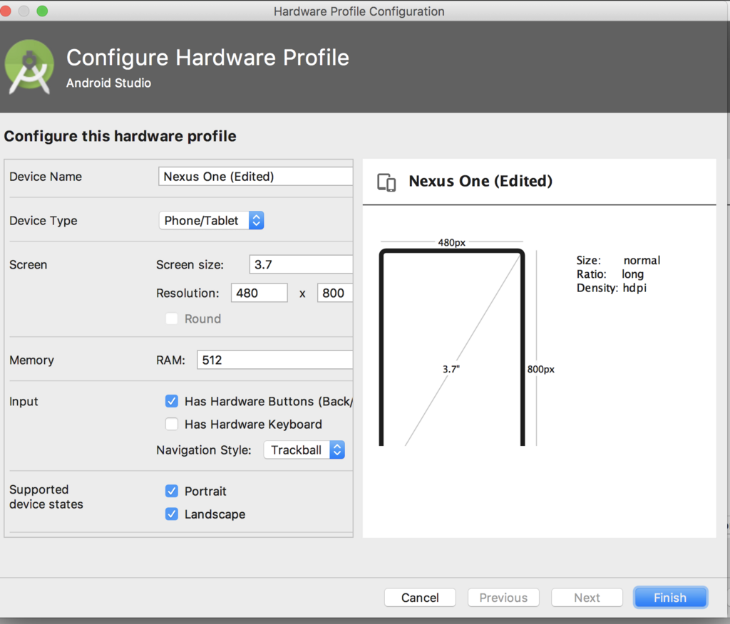This screenshot has height=624, width=730.
Task: Click the phone/tablet device icon beside Nexus One
Action: pyautogui.click(x=386, y=182)
